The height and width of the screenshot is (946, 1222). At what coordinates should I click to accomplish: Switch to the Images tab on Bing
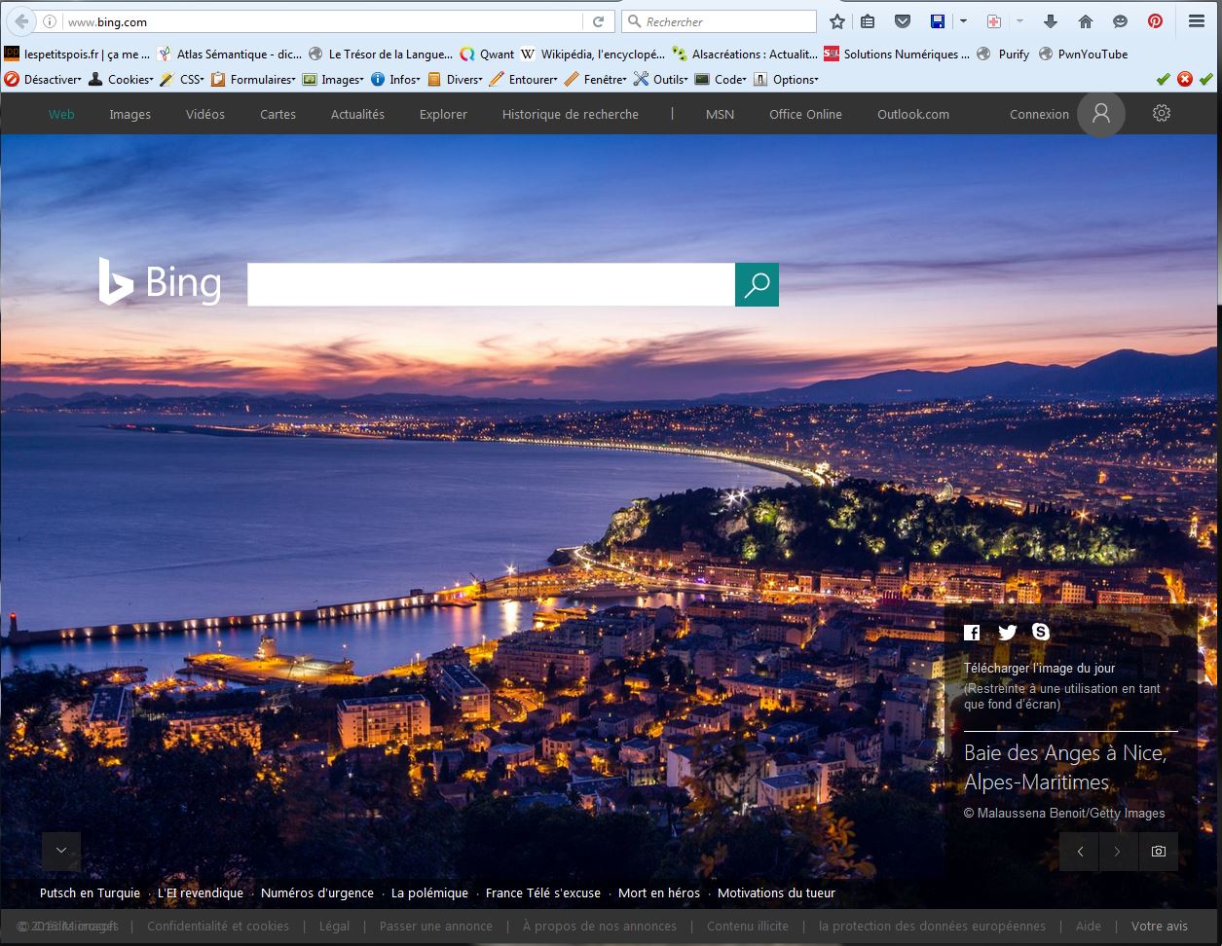point(130,114)
